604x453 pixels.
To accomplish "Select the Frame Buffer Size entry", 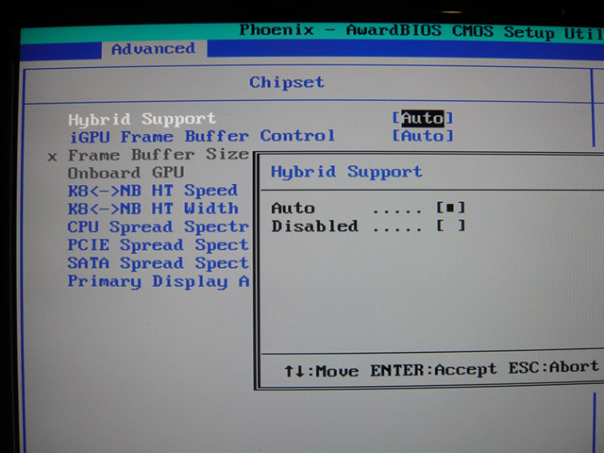I will [x=159, y=155].
